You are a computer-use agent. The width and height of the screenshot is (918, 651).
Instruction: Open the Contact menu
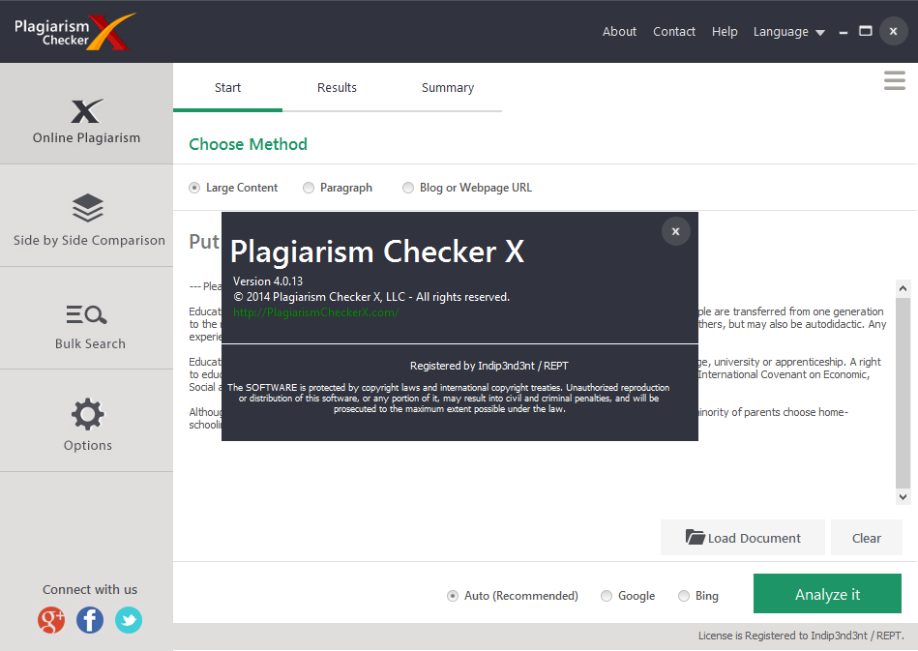tap(674, 32)
